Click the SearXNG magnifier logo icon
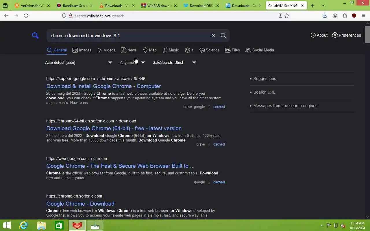Viewport: 370px width, 231px height. pyautogui.click(x=35, y=36)
